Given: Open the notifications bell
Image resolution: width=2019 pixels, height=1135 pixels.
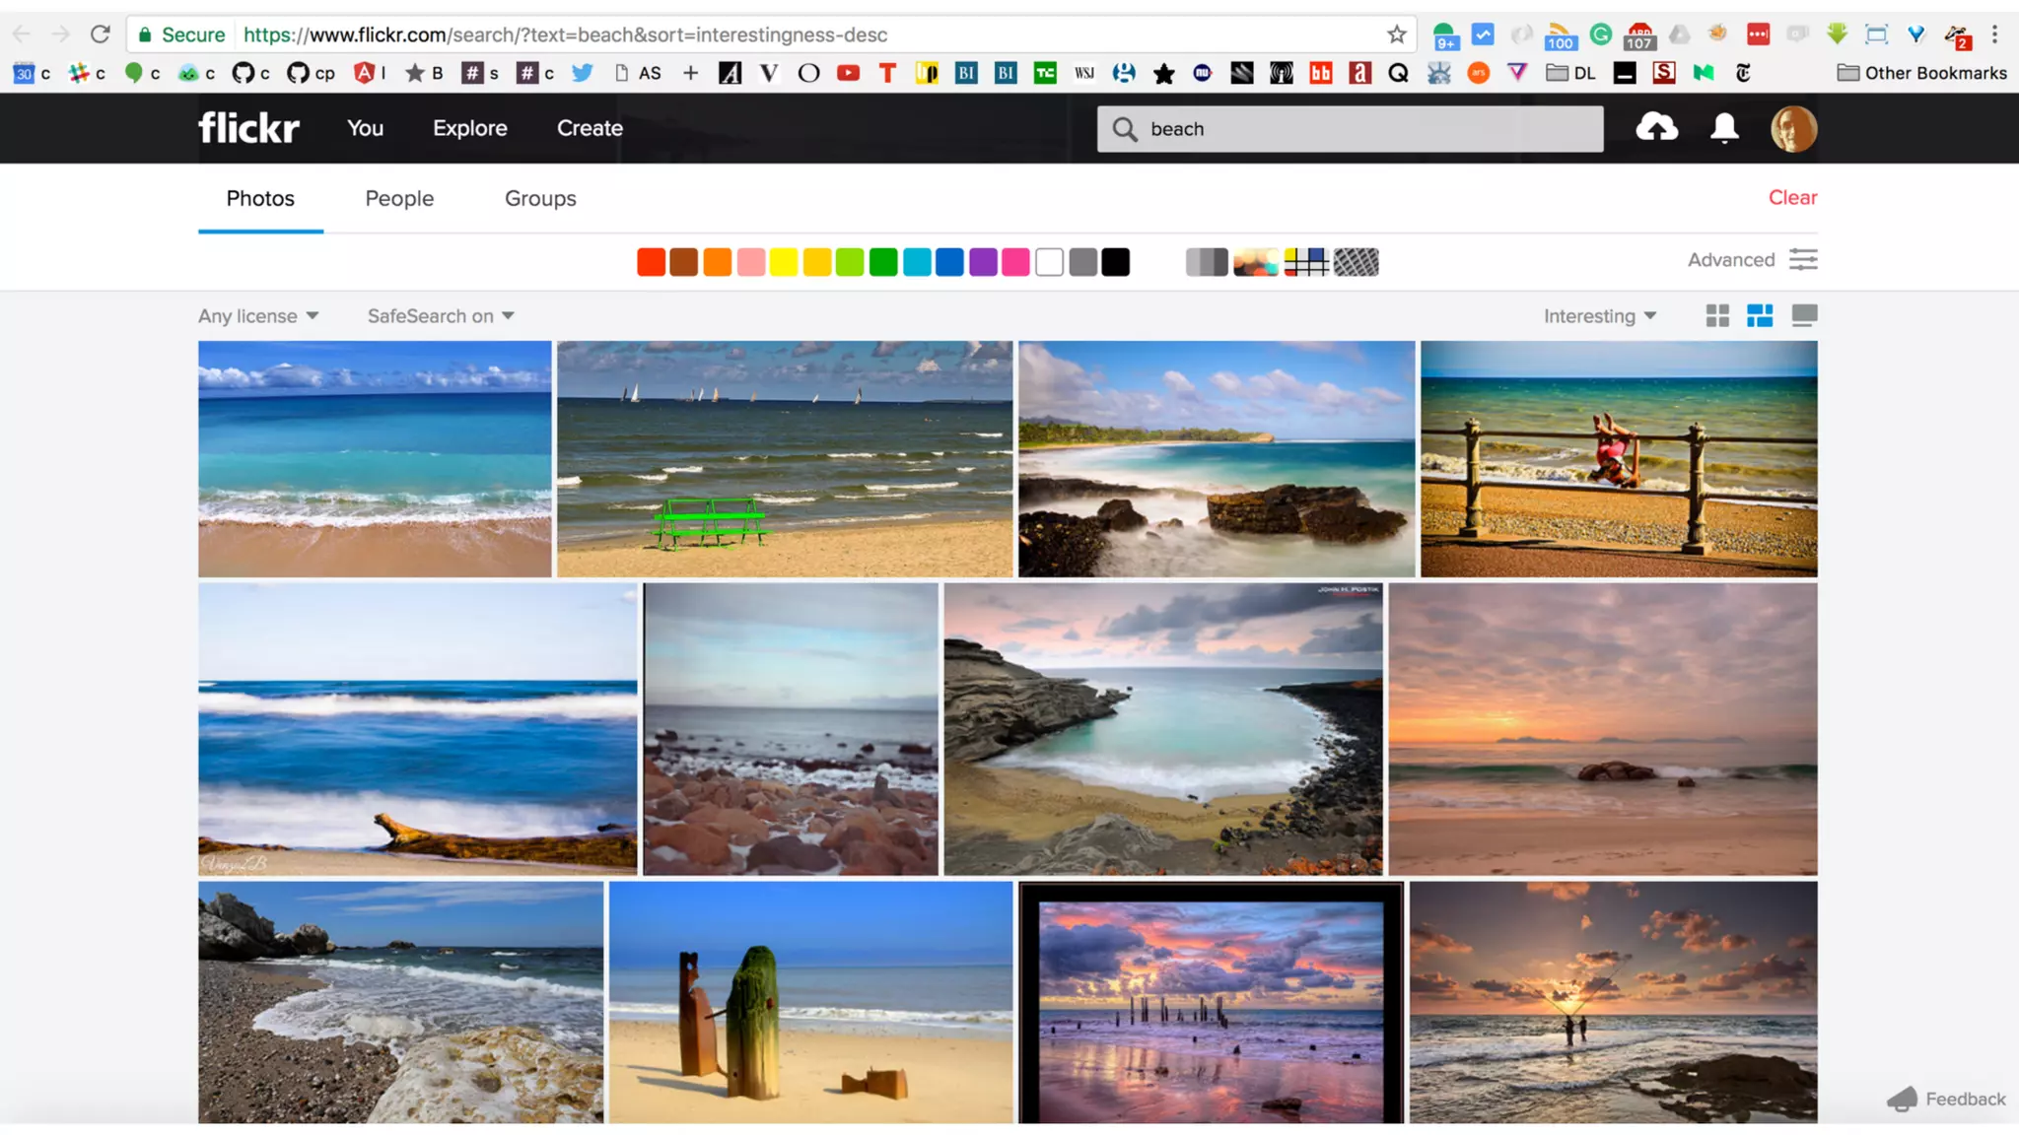Looking at the screenshot, I should (1724, 128).
